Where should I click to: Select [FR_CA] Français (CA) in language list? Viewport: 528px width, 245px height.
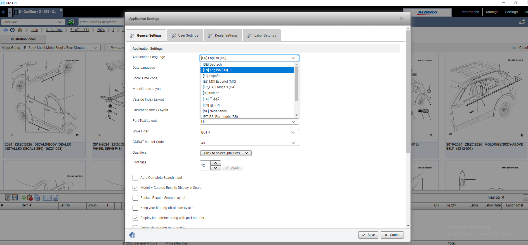(247, 87)
